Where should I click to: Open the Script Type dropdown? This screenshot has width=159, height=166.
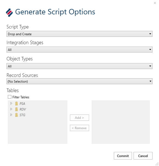(79, 34)
